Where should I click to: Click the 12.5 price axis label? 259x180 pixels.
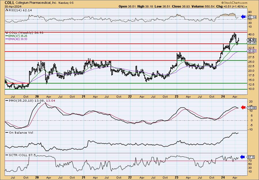pyautogui.click(x=251, y=84)
